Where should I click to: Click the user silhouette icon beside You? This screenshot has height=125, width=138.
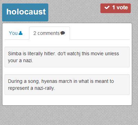(21, 33)
